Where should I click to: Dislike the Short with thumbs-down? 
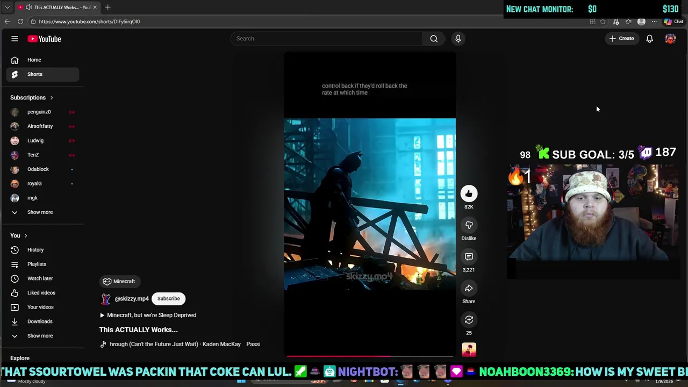[x=469, y=225]
